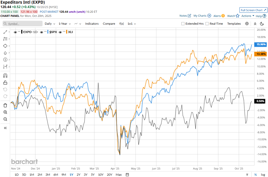The width and height of the screenshot is (268, 177).
Task: Add to My Charts
Action: point(202,16)
